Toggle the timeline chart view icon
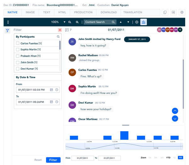This screenshot has height=165, width=189. click(x=144, y=22)
